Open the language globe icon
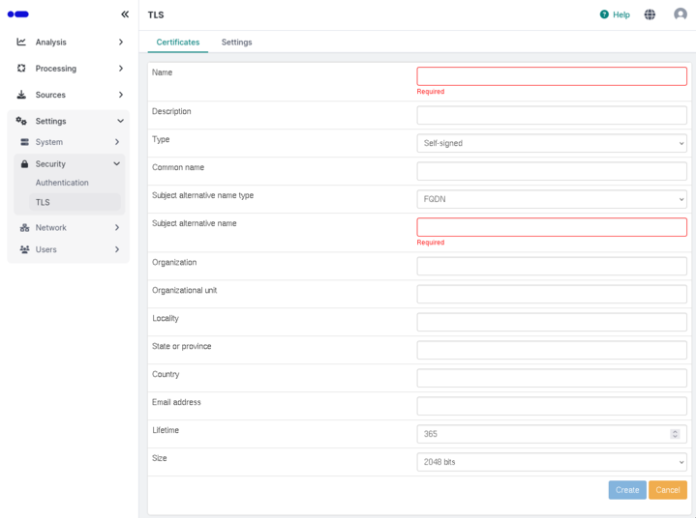696x518 pixels. (650, 14)
